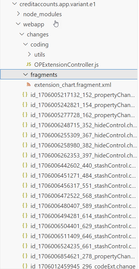Collapse the coding folder
Viewport: 139px width, 269px height.
[26, 44]
